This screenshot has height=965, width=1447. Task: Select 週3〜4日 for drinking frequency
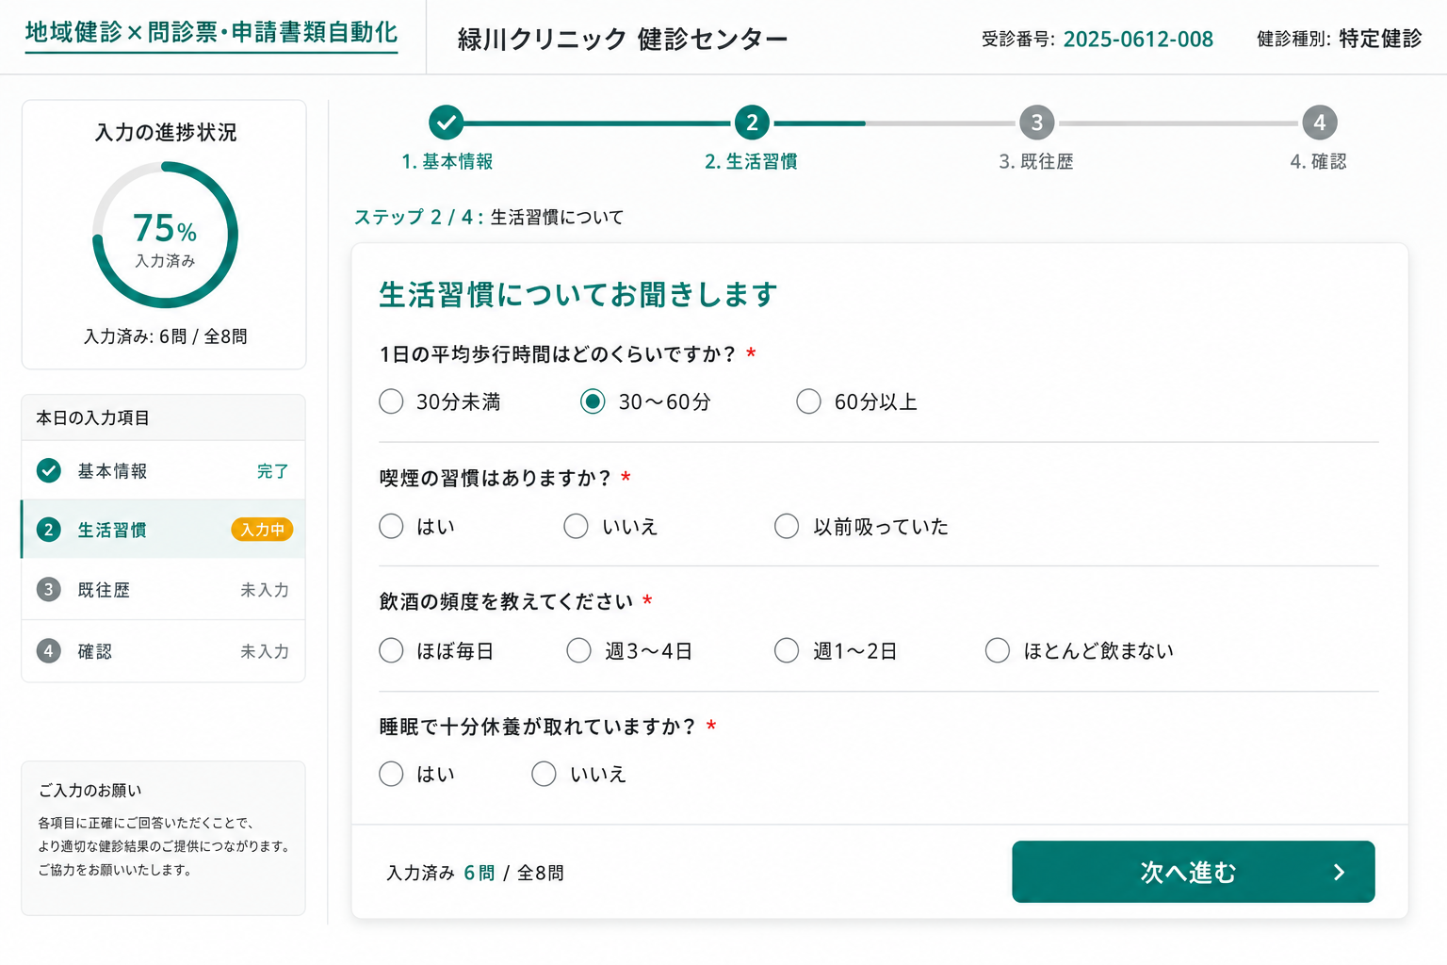click(578, 650)
